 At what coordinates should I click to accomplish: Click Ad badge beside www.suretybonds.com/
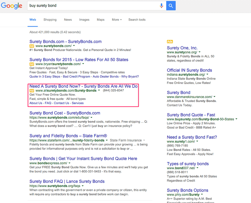[x=32, y=46]
